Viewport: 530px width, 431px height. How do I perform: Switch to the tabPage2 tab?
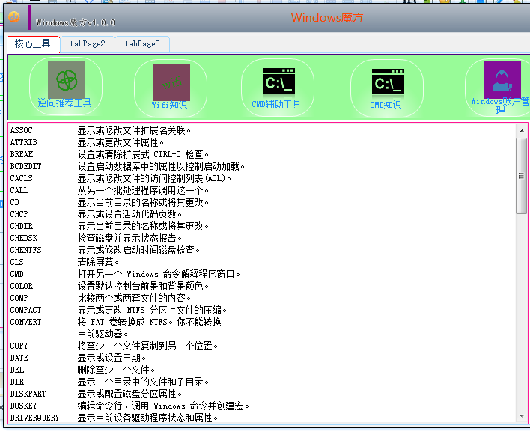88,44
